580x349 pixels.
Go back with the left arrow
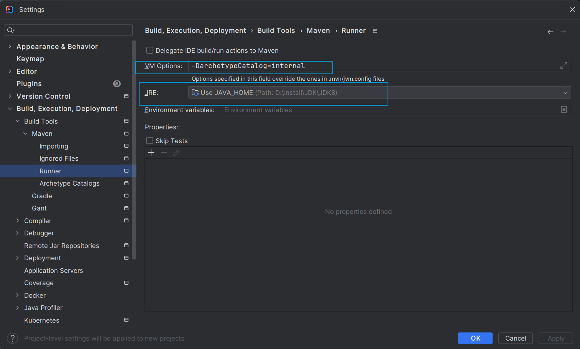tap(550, 32)
